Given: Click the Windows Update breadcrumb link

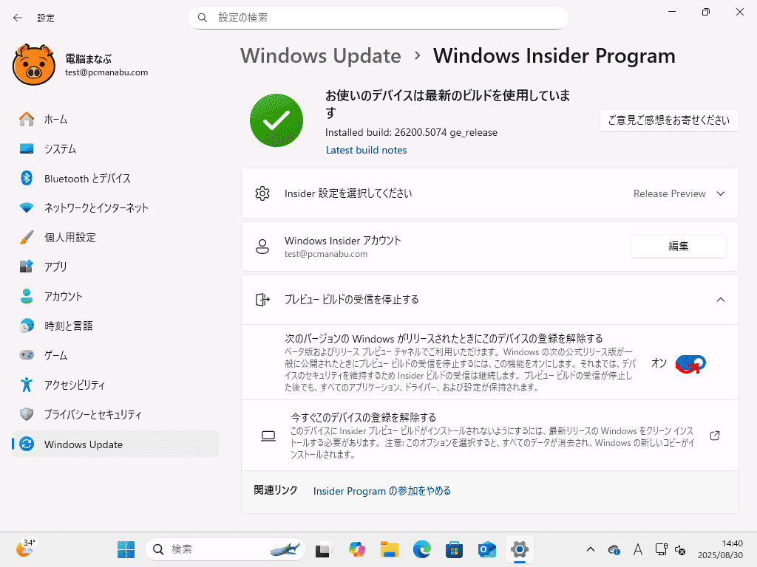Looking at the screenshot, I should (x=321, y=56).
